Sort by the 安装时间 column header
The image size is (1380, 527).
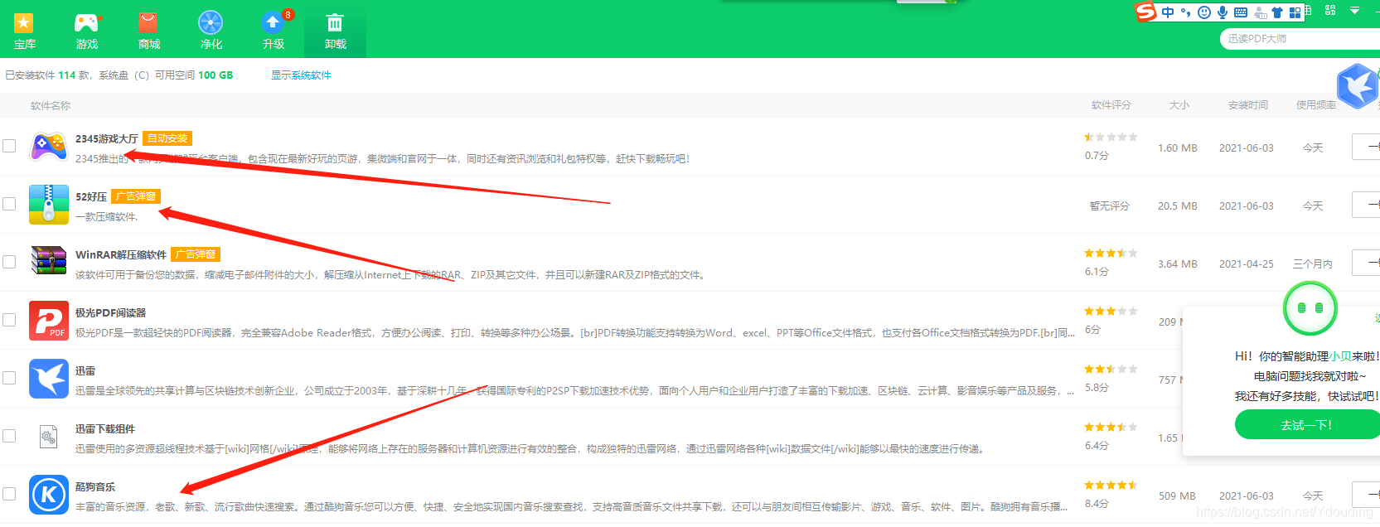click(x=1248, y=105)
